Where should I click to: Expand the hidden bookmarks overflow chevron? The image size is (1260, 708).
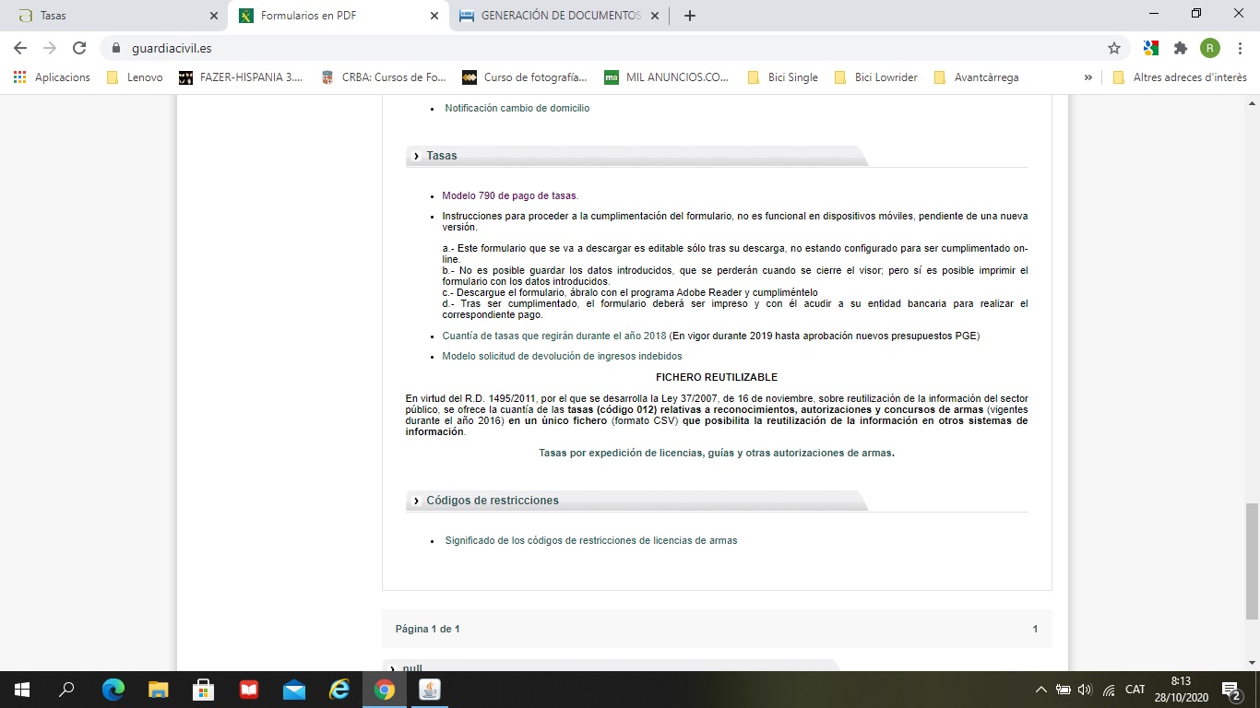[x=1088, y=77]
